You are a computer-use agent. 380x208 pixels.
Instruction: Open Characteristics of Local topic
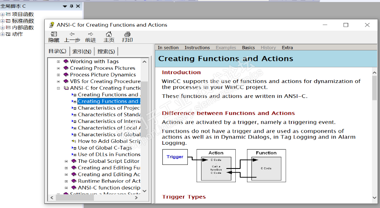pyautogui.click(x=109, y=128)
